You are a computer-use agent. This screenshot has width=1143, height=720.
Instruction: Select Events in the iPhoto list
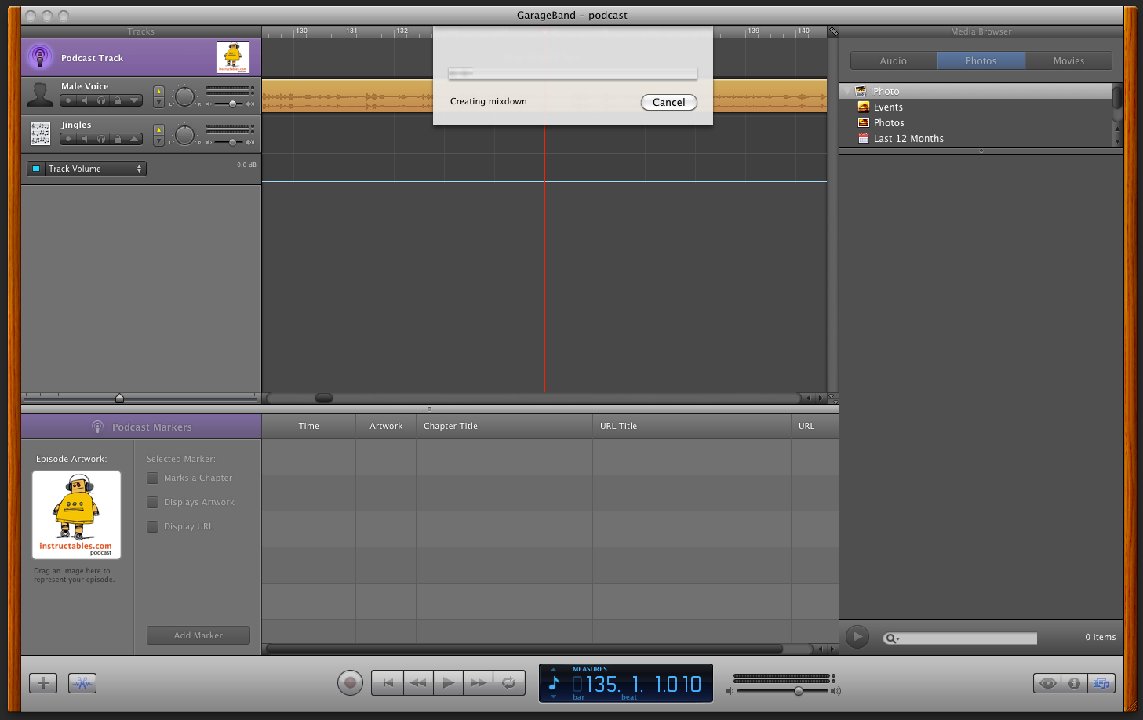tap(888, 107)
